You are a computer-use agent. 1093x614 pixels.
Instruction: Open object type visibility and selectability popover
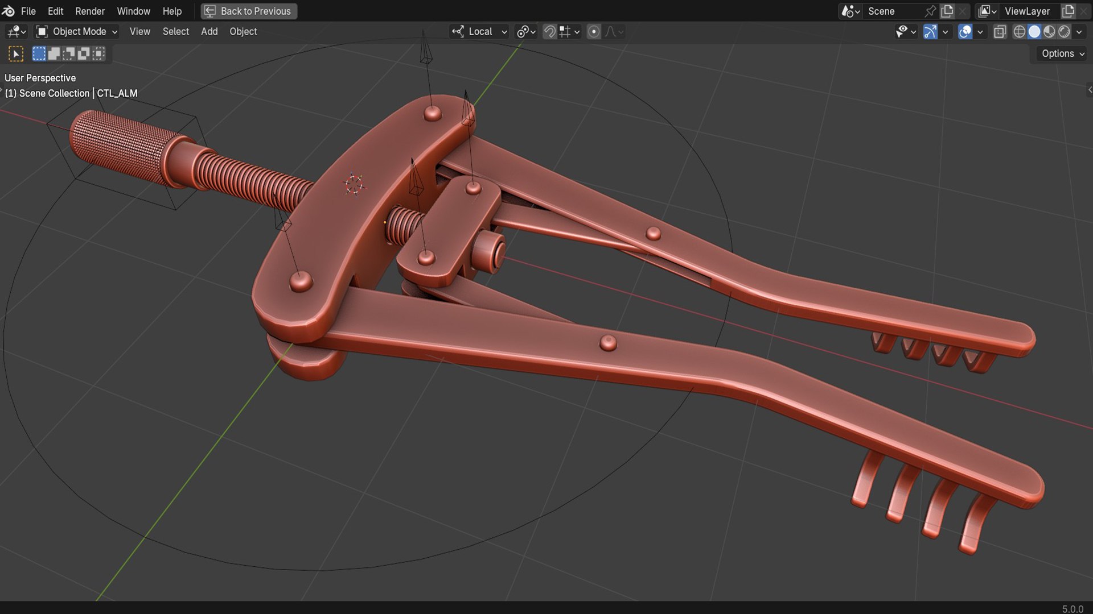click(906, 31)
